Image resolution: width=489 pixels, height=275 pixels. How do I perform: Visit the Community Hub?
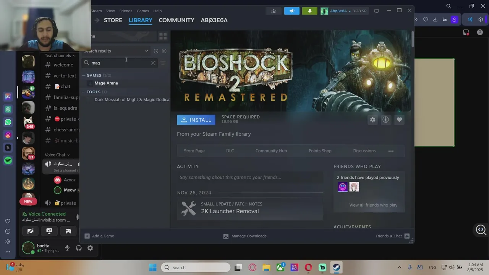pyautogui.click(x=271, y=151)
